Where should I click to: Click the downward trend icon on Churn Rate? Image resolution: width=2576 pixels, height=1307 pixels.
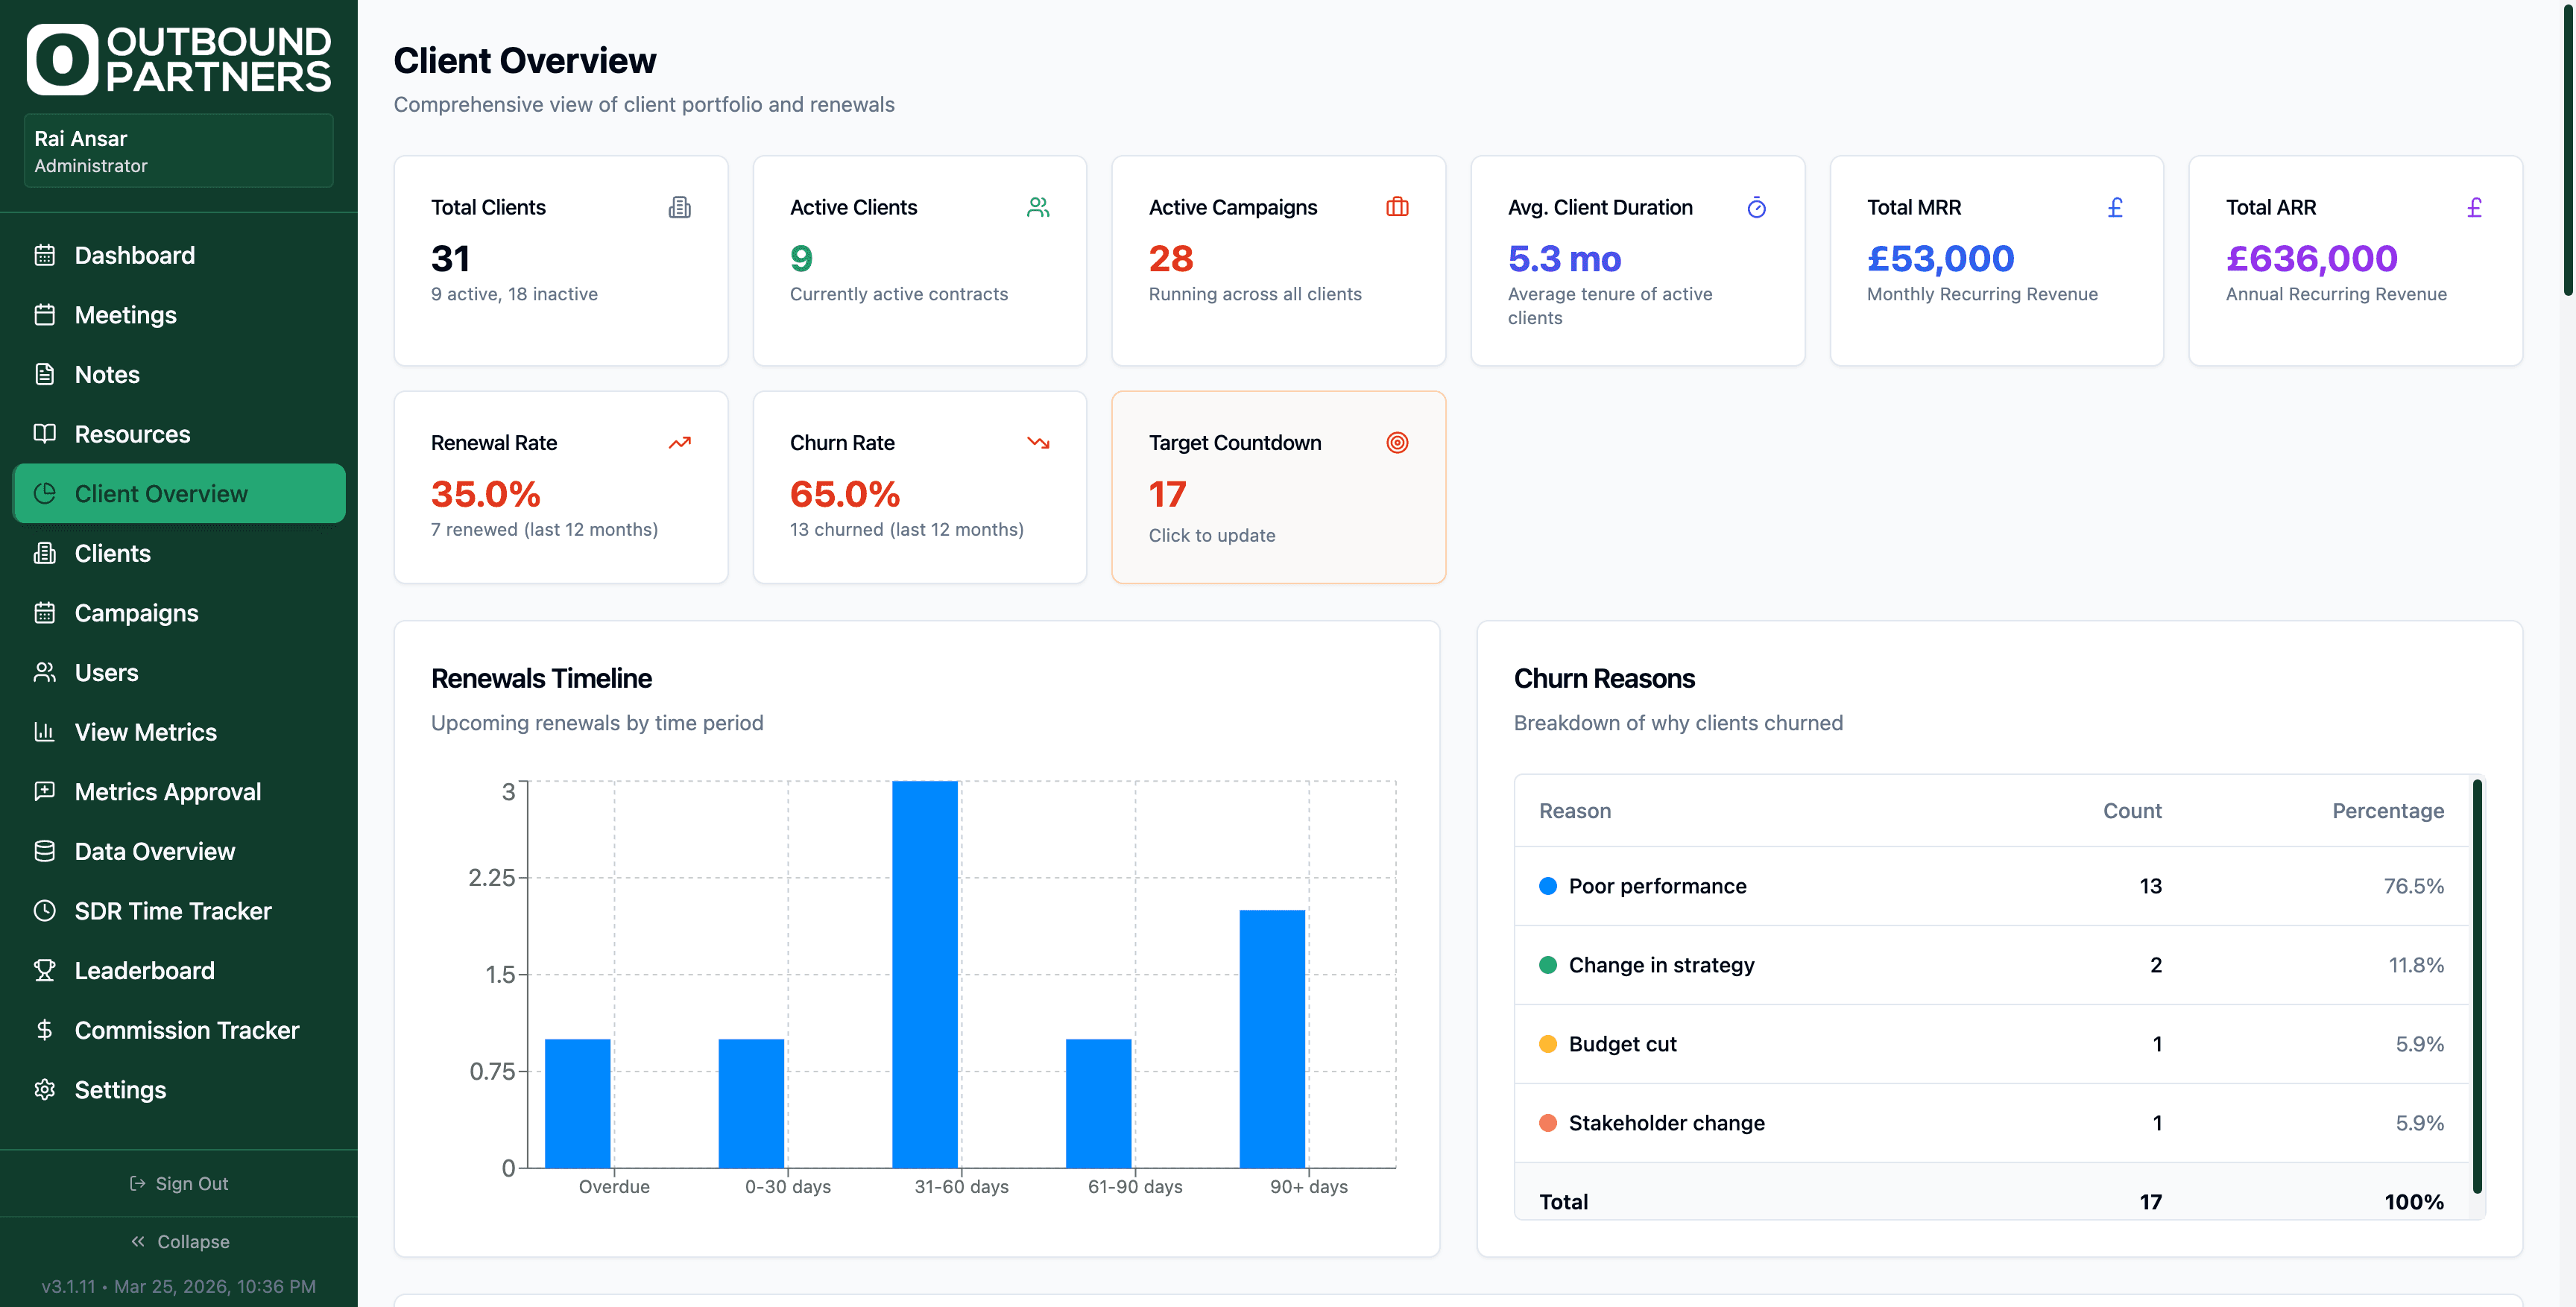point(1038,442)
